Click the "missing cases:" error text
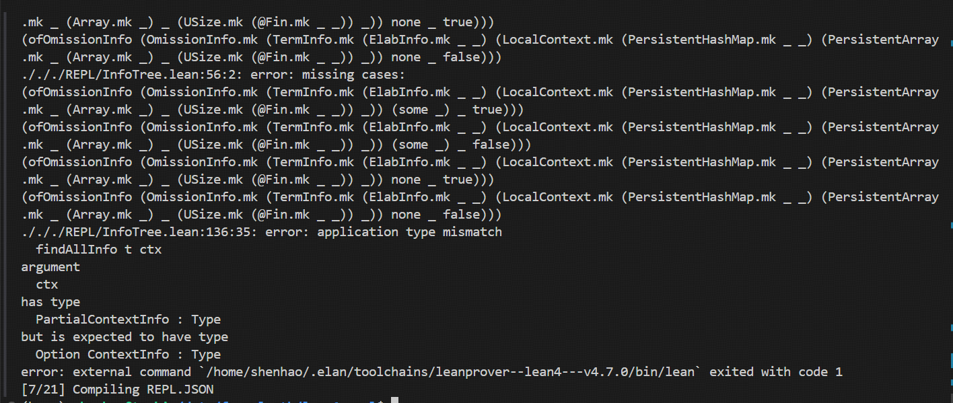Image resolution: width=953 pixels, height=403 pixels. pyautogui.click(x=354, y=75)
